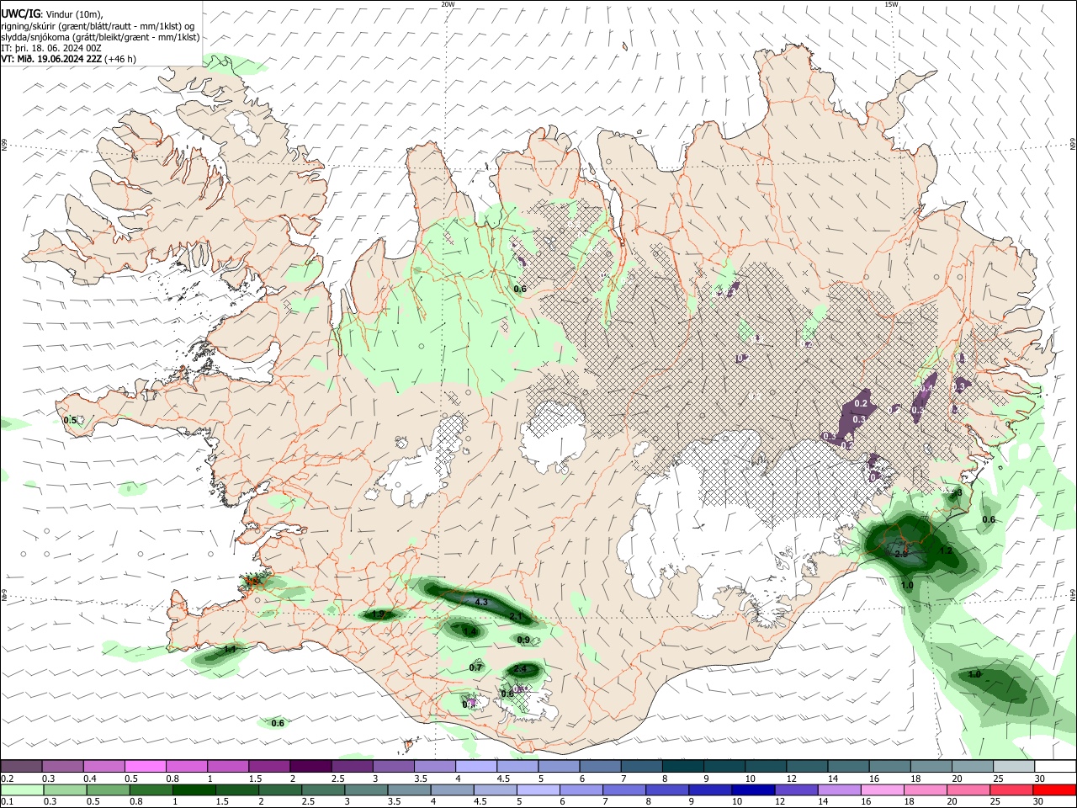Click the "1.2" value in the southeast rain cell

click(946, 551)
